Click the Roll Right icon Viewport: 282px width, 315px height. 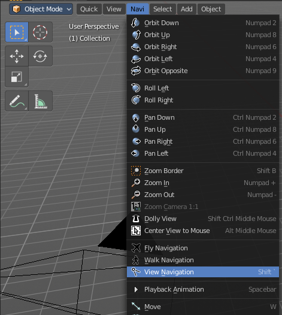tap(136, 100)
